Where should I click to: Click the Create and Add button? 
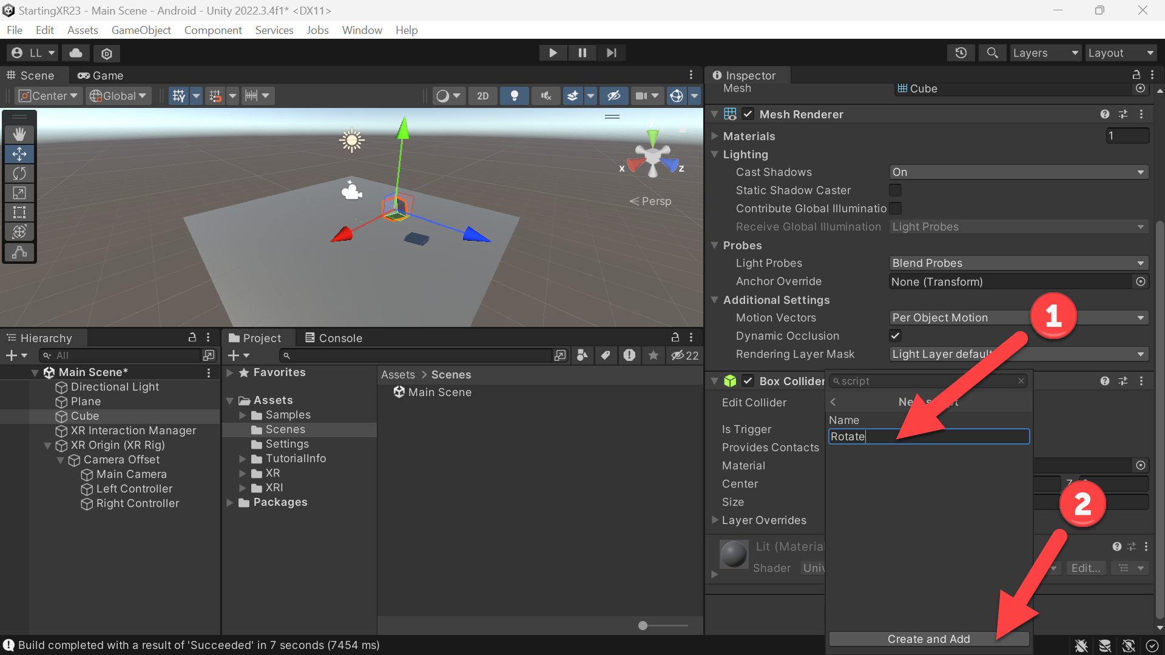(x=928, y=639)
